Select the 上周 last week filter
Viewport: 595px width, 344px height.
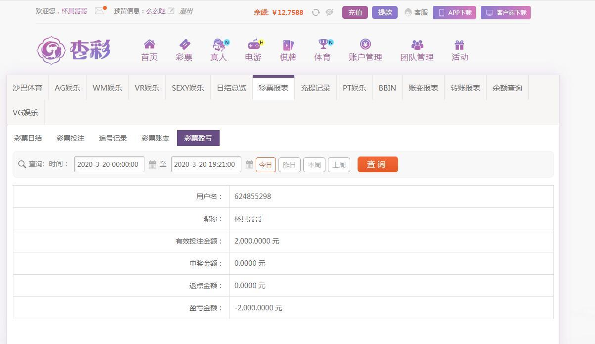pyautogui.click(x=339, y=165)
